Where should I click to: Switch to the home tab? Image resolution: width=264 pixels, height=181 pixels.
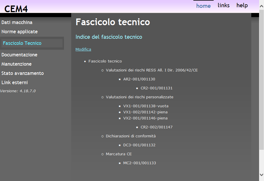point(203,5)
